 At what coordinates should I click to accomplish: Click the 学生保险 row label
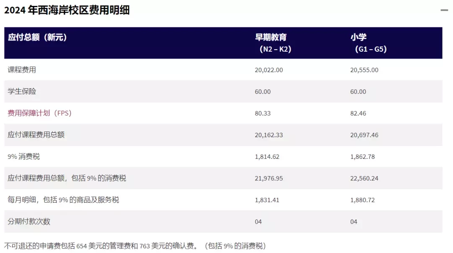22,91
